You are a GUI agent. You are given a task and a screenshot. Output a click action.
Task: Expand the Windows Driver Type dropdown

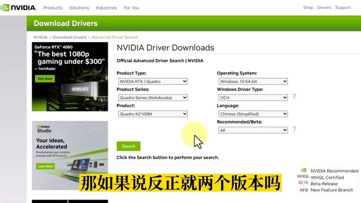(253, 98)
